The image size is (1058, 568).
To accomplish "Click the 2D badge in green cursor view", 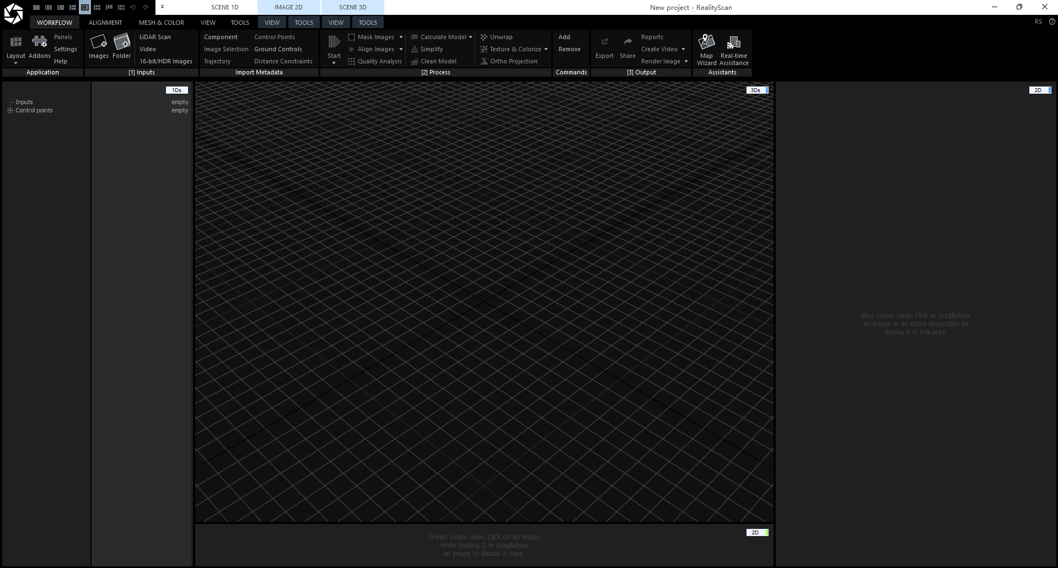I will 757,532.
